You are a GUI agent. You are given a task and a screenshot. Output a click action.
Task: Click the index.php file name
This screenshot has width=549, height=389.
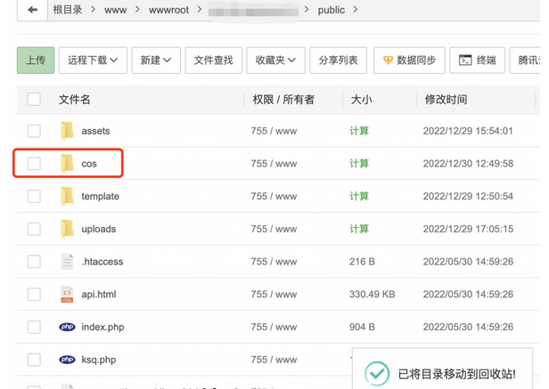[102, 327]
